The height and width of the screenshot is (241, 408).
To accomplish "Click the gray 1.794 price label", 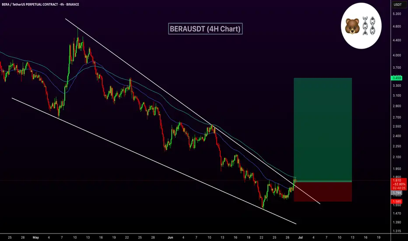I will pyautogui.click(x=397, y=193).
